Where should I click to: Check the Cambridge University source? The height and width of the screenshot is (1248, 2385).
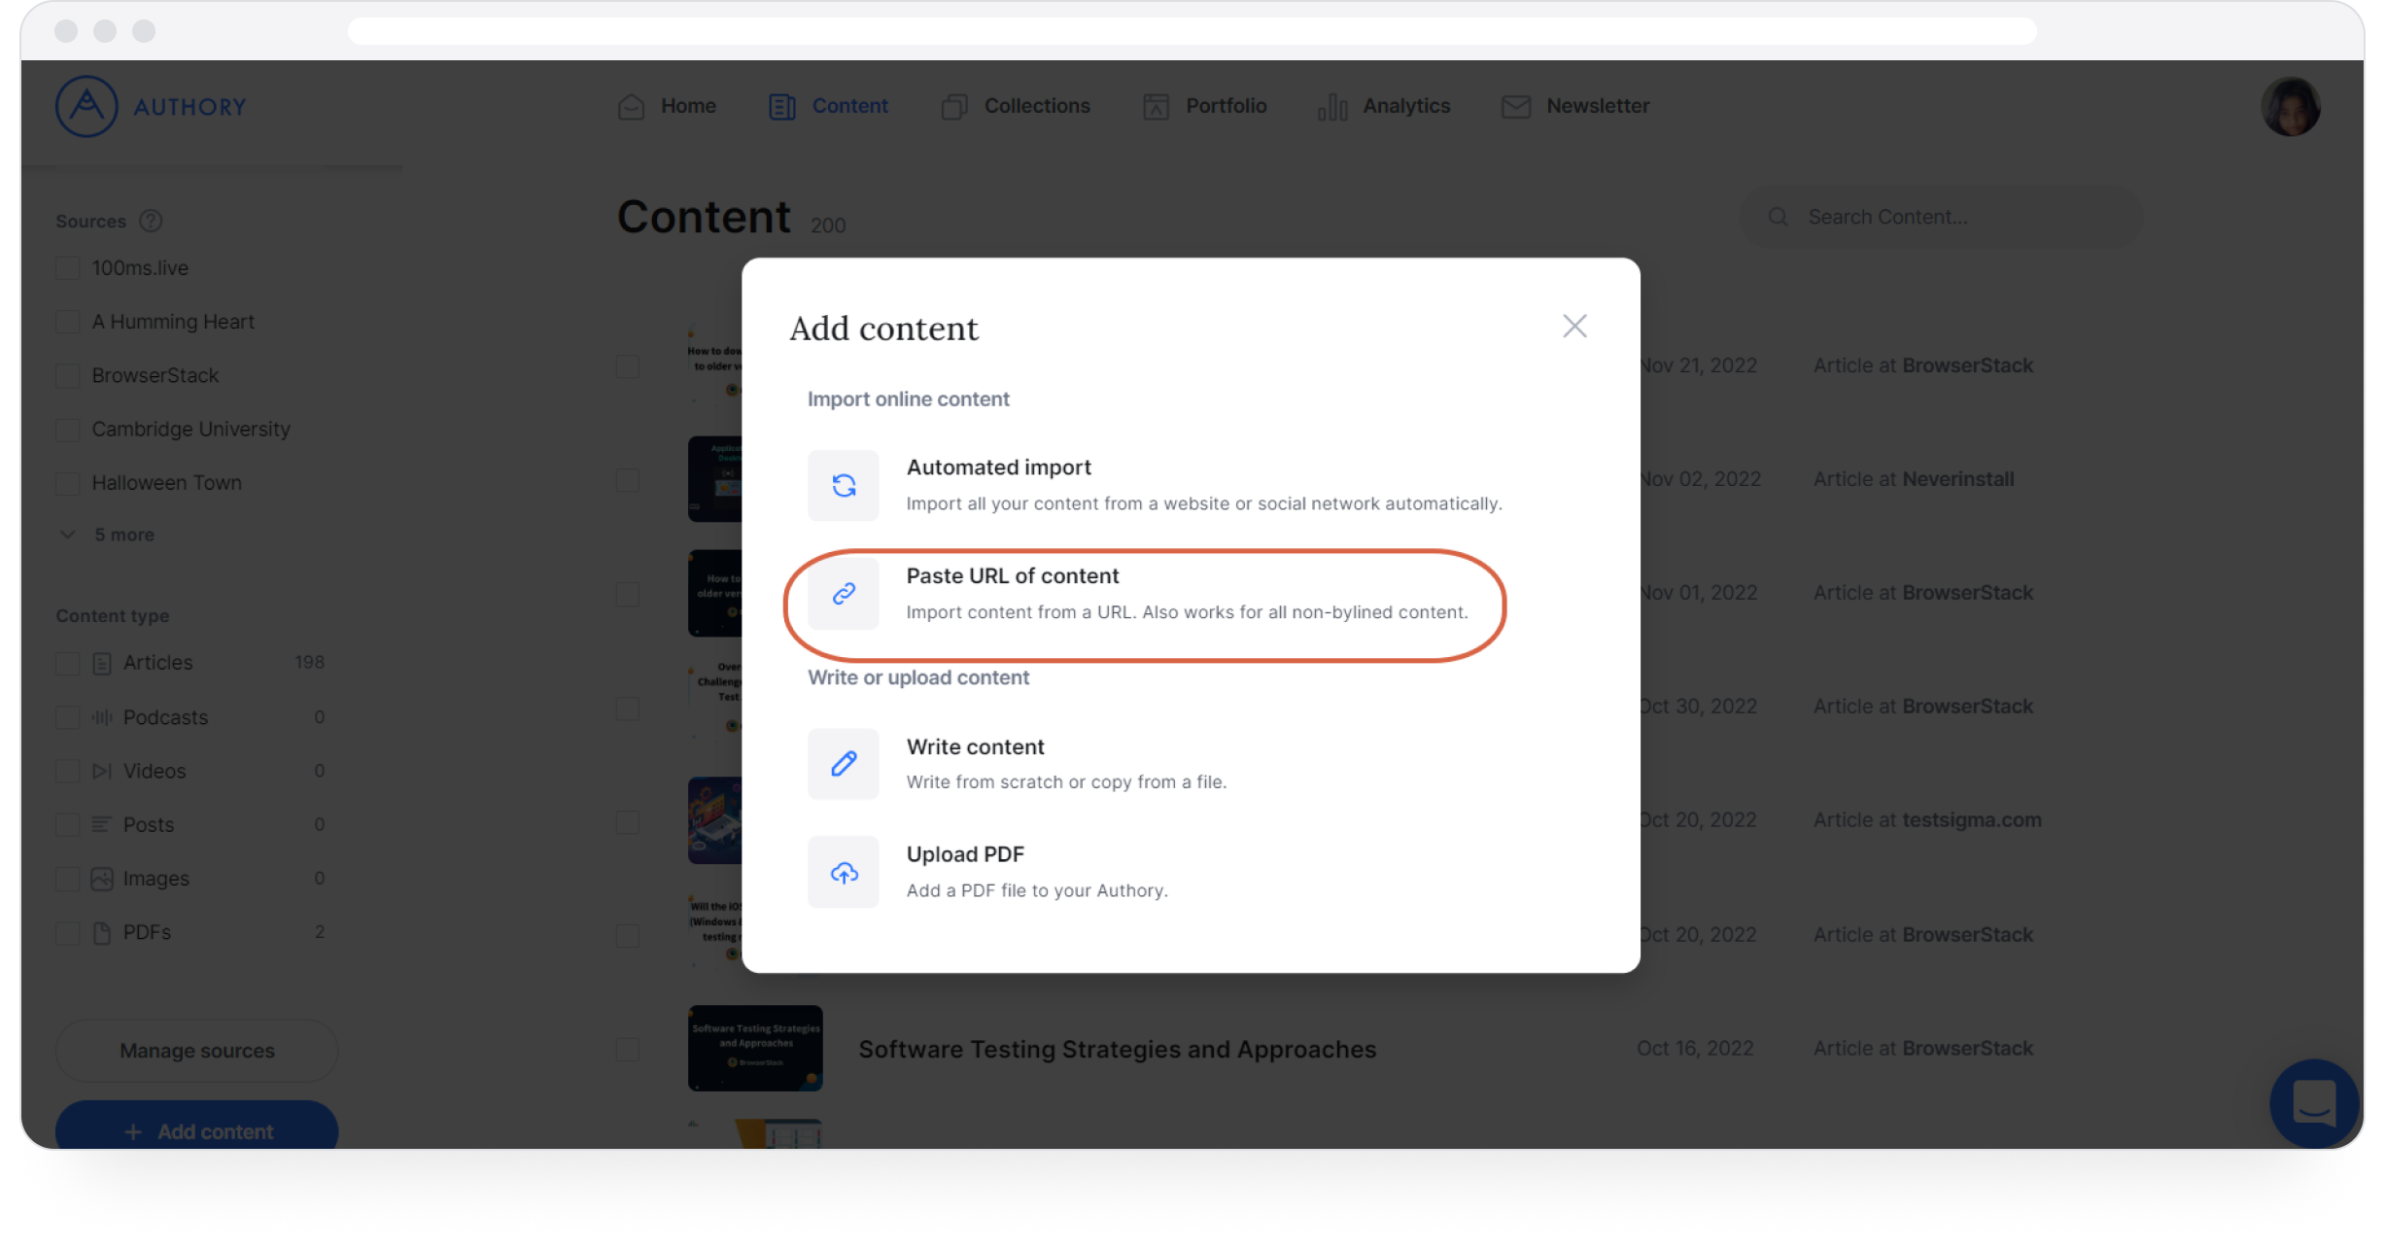pos(68,430)
